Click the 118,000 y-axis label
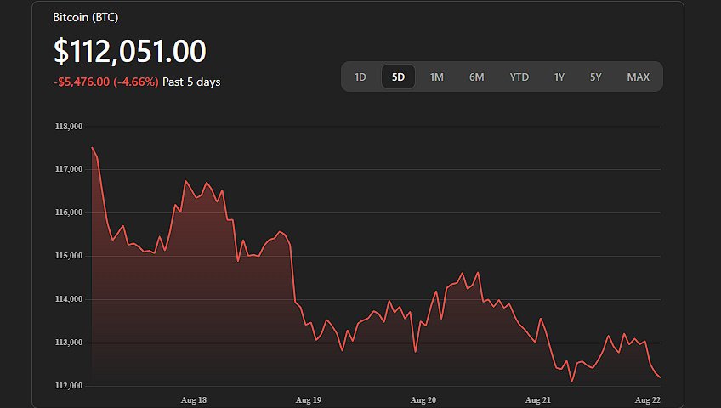721x408 pixels. (x=69, y=127)
